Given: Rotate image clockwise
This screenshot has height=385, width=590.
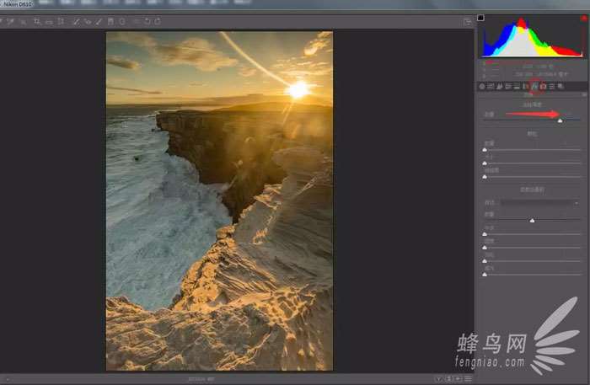Looking at the screenshot, I should 158,22.
